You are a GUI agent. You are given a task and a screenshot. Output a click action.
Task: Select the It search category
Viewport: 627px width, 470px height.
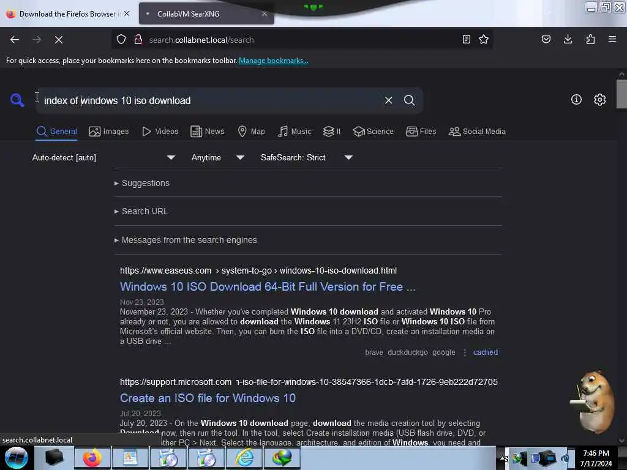[x=332, y=132]
